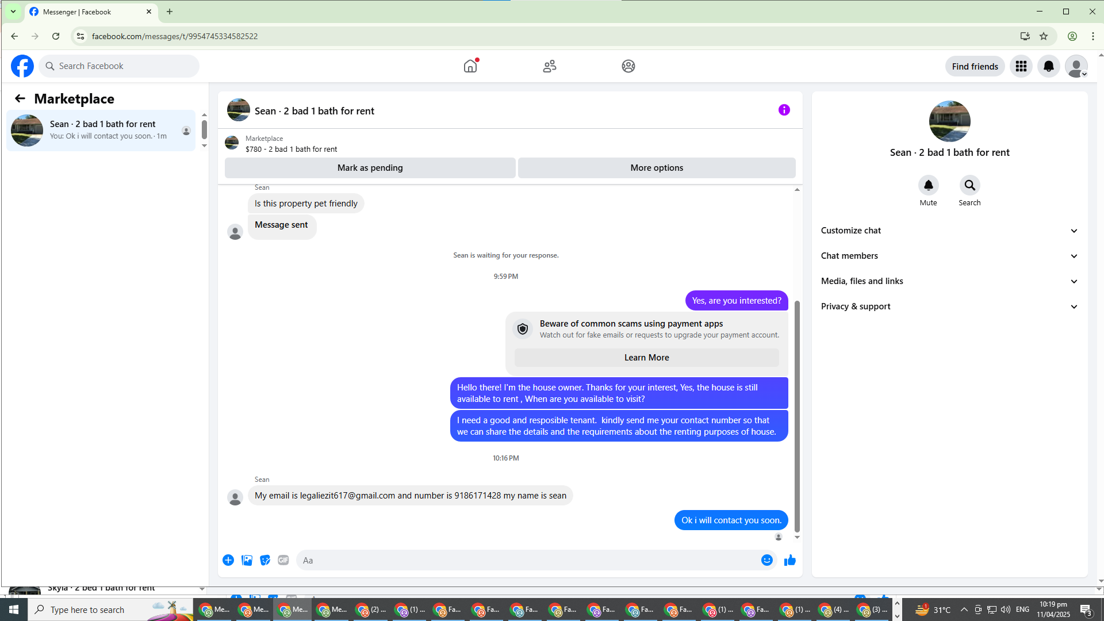Screen dimensions: 1104x621
Task: Open Facebook home via the logo
Action: pos(22,66)
